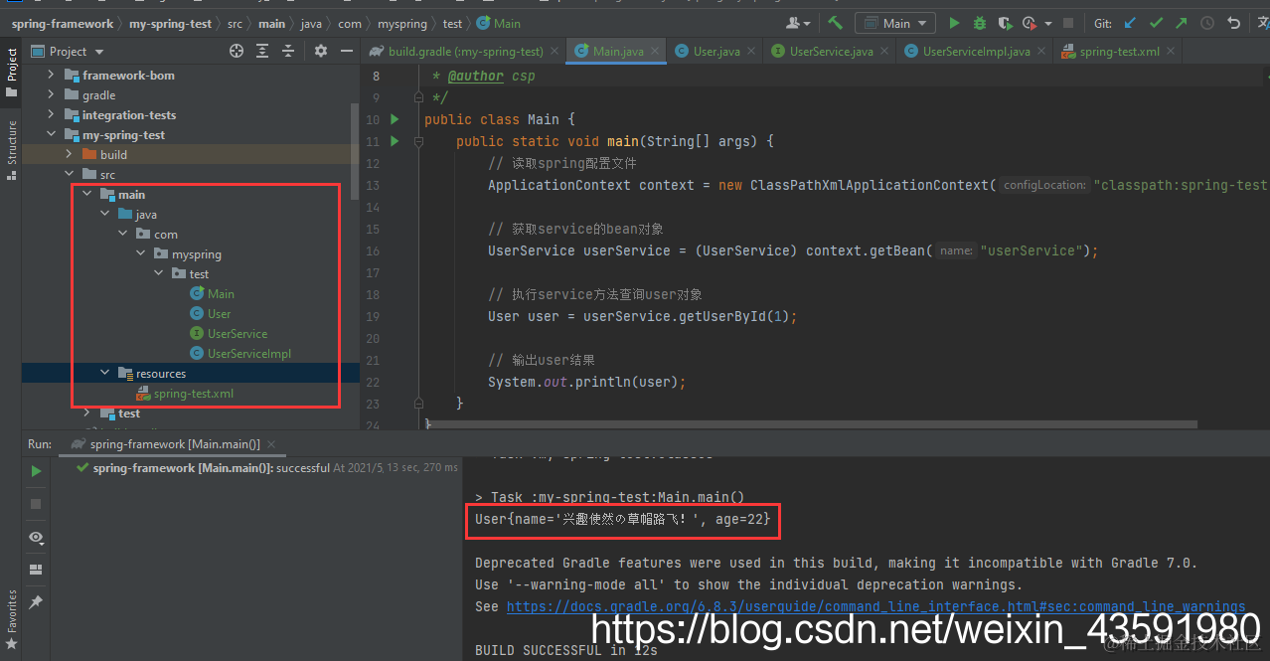Restore the Run panel layout icon

36,570
